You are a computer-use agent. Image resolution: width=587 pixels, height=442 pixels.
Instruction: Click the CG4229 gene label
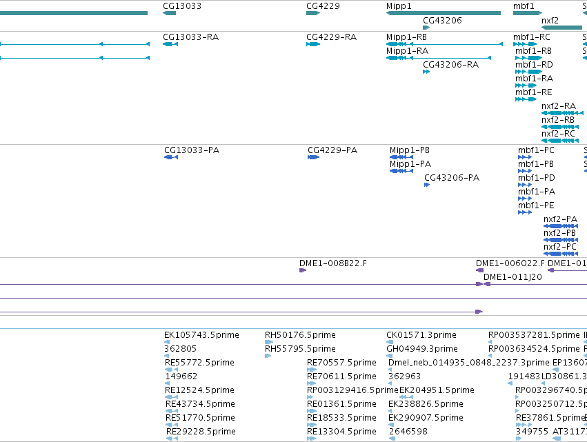(x=323, y=6)
